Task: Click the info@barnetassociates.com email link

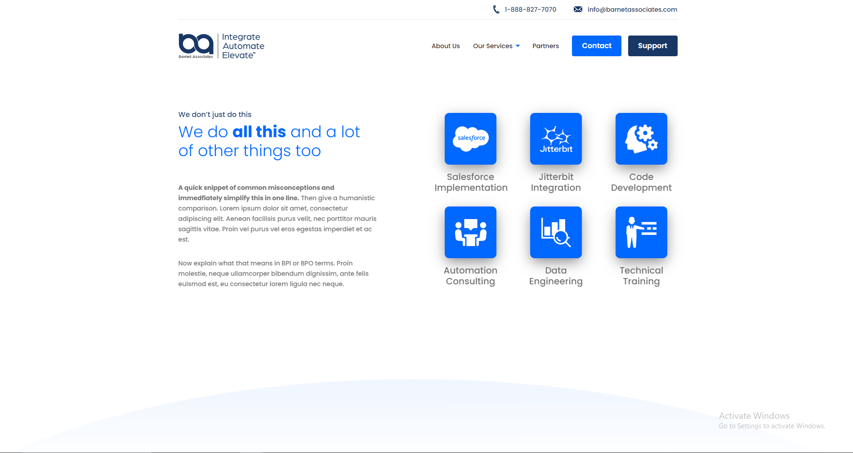Action: coord(632,9)
